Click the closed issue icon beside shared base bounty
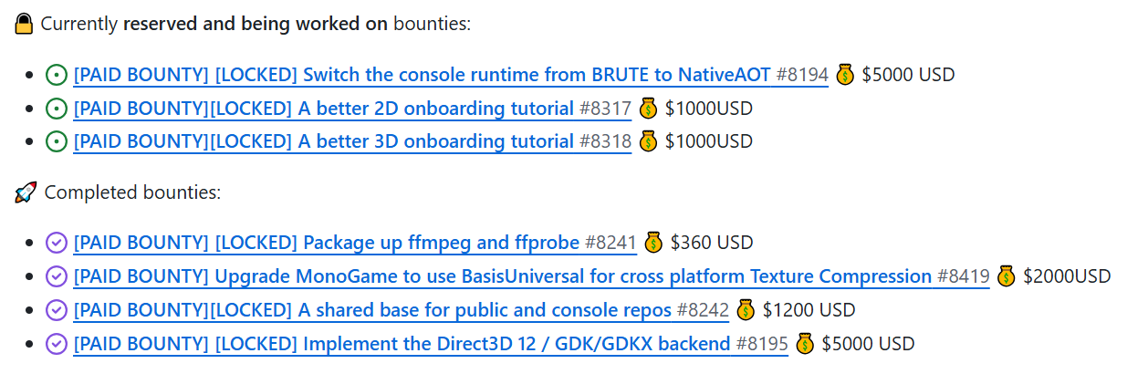 [x=57, y=310]
